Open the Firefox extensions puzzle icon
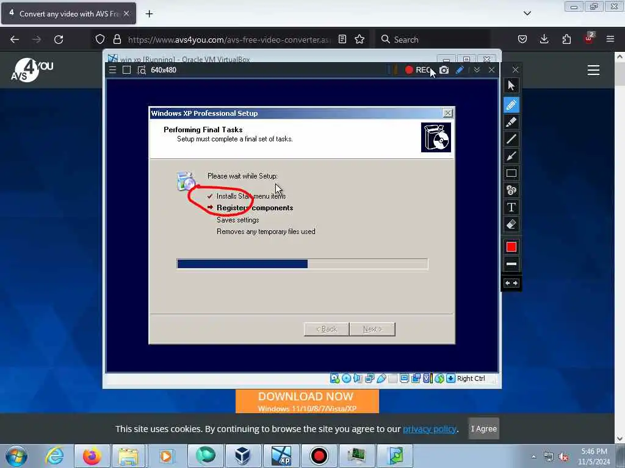The width and height of the screenshot is (625, 468). (566, 40)
